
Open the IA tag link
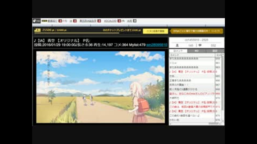[71, 21]
